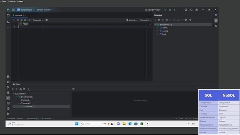Open a query console from Database toolbar

tap(186, 20)
